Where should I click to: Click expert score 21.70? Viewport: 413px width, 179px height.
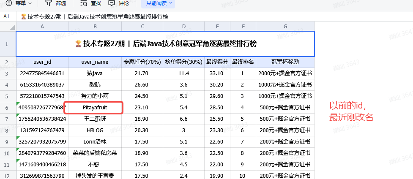click(142, 73)
